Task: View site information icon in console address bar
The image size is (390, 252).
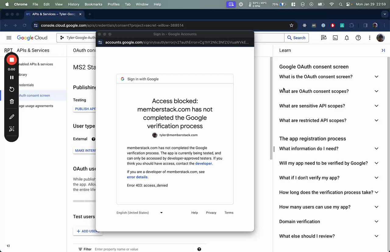Action: pyautogui.click(x=36, y=25)
